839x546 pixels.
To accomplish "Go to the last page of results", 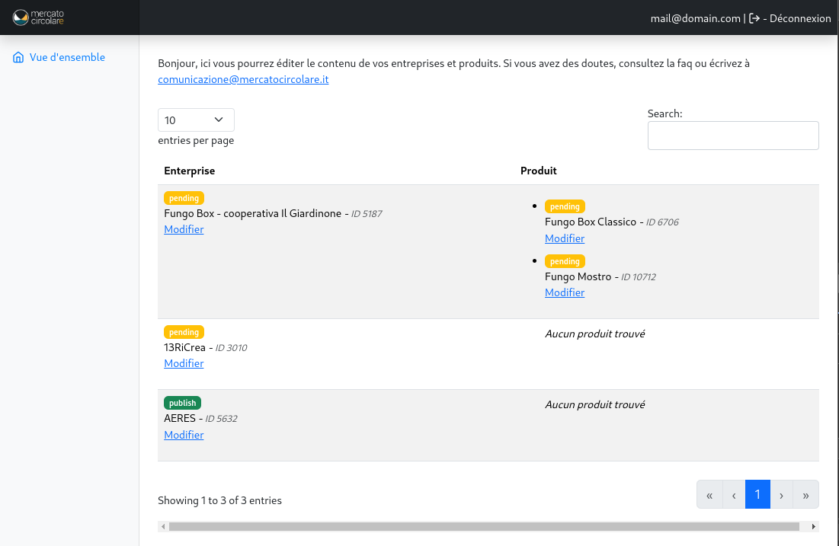I will click(805, 495).
